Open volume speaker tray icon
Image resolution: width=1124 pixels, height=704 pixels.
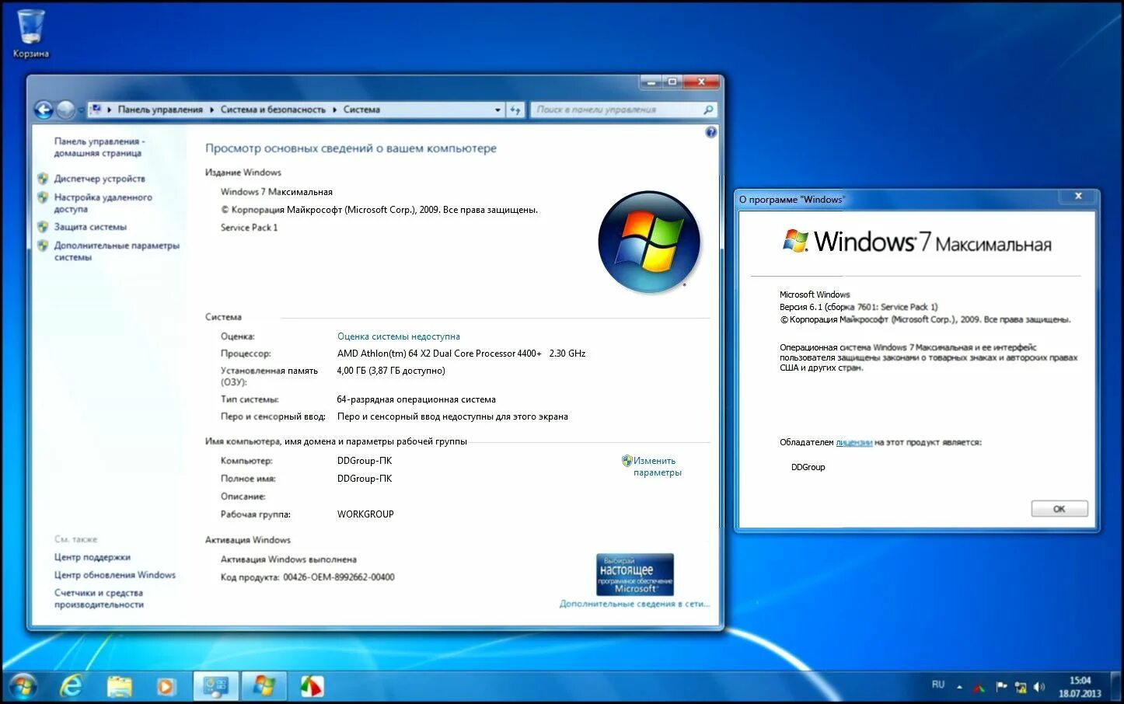pos(1039,687)
